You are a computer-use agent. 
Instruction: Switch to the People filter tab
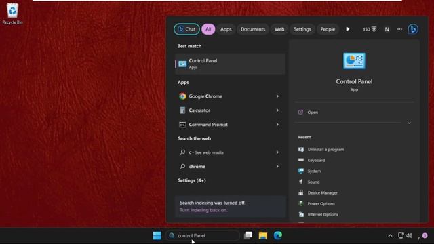point(328,29)
